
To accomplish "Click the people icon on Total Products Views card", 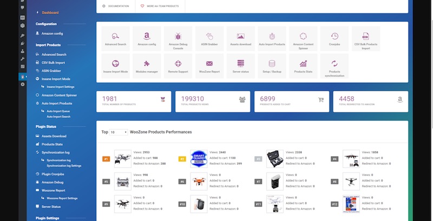I will (x=242, y=100).
